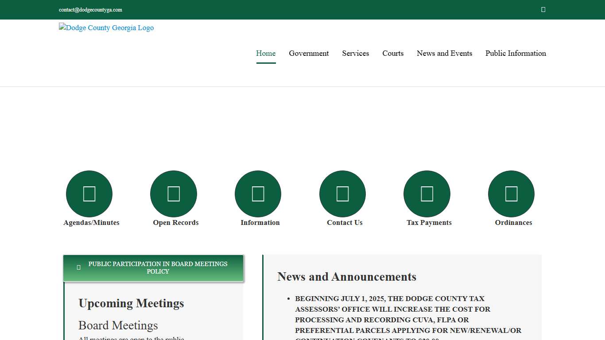Viewport: 605px width, 340px height.
Task: Expand the Public Information menu
Action: tap(516, 53)
